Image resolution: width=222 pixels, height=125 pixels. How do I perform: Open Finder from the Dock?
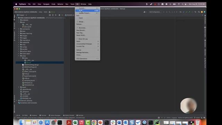[22, 122]
